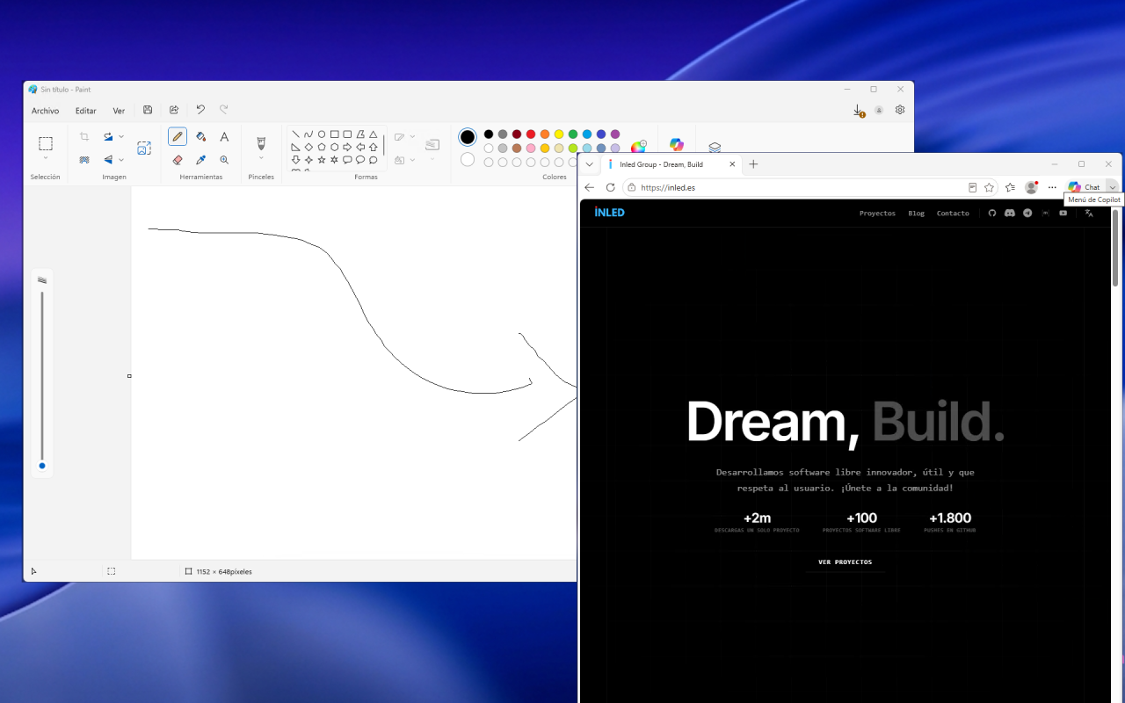The height and width of the screenshot is (703, 1125).
Task: Open Blog link on Inled navbar
Action: pos(916,213)
